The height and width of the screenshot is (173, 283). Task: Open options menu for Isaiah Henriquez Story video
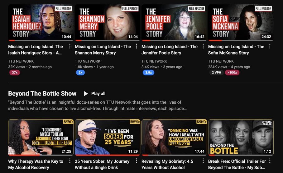pos(70,46)
